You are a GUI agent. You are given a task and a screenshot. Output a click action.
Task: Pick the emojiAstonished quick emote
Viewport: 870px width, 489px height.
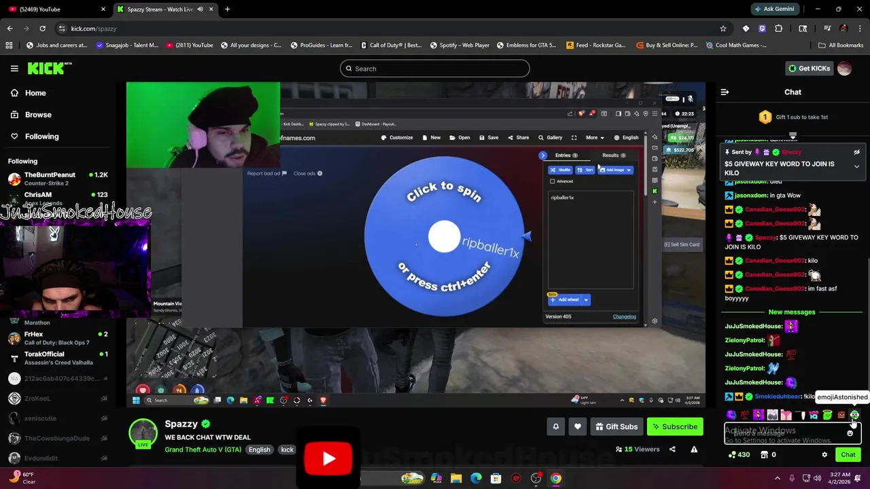pos(854,414)
